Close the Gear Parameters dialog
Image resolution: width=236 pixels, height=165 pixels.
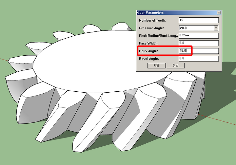pos(219,13)
